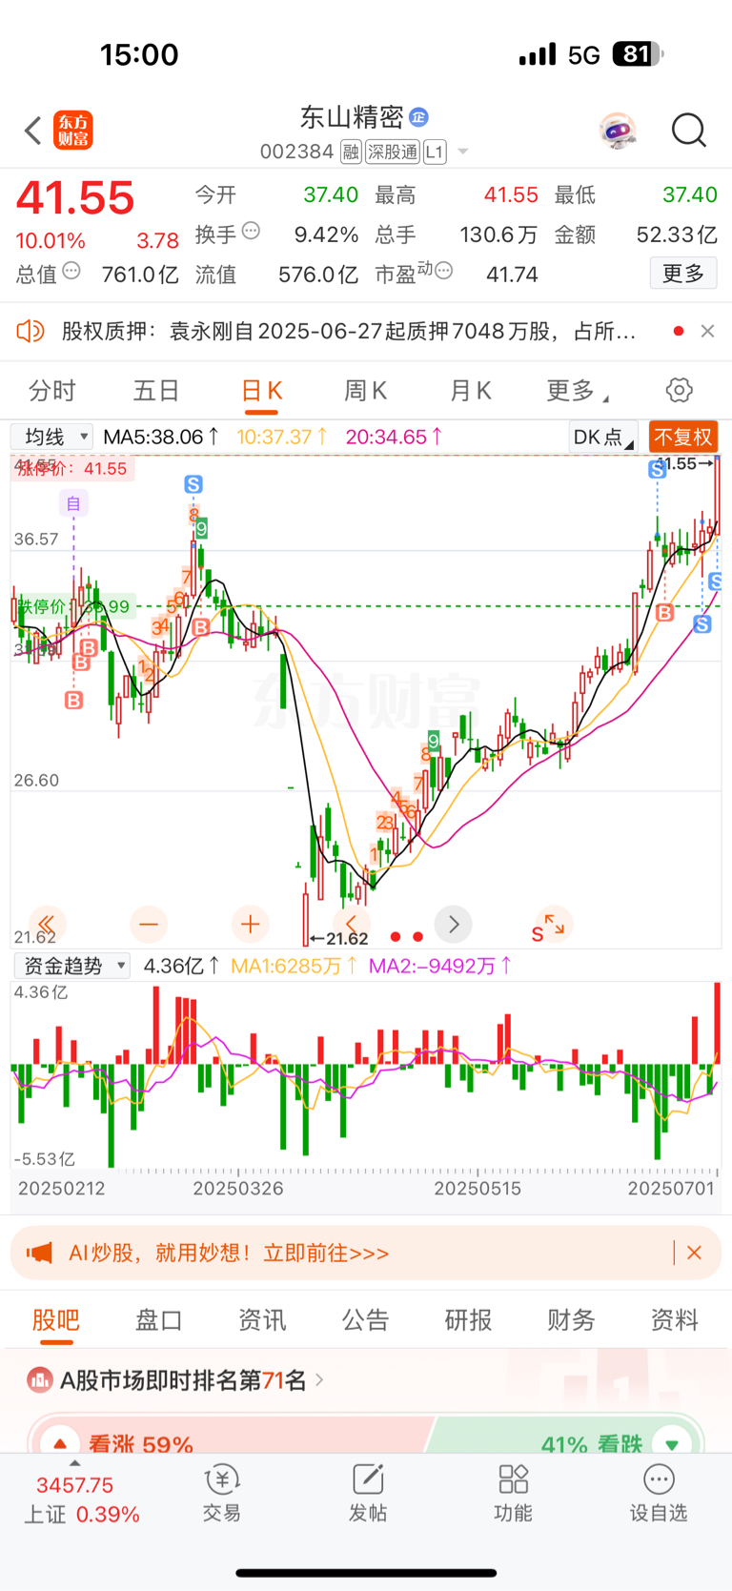The width and height of the screenshot is (732, 1591).
Task: Tap the 深股通 tag
Action: pyautogui.click(x=393, y=152)
